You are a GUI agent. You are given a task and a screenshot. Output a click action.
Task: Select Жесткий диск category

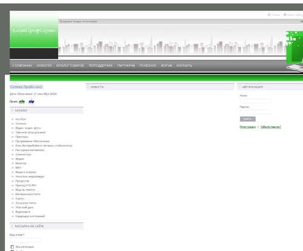(24, 207)
